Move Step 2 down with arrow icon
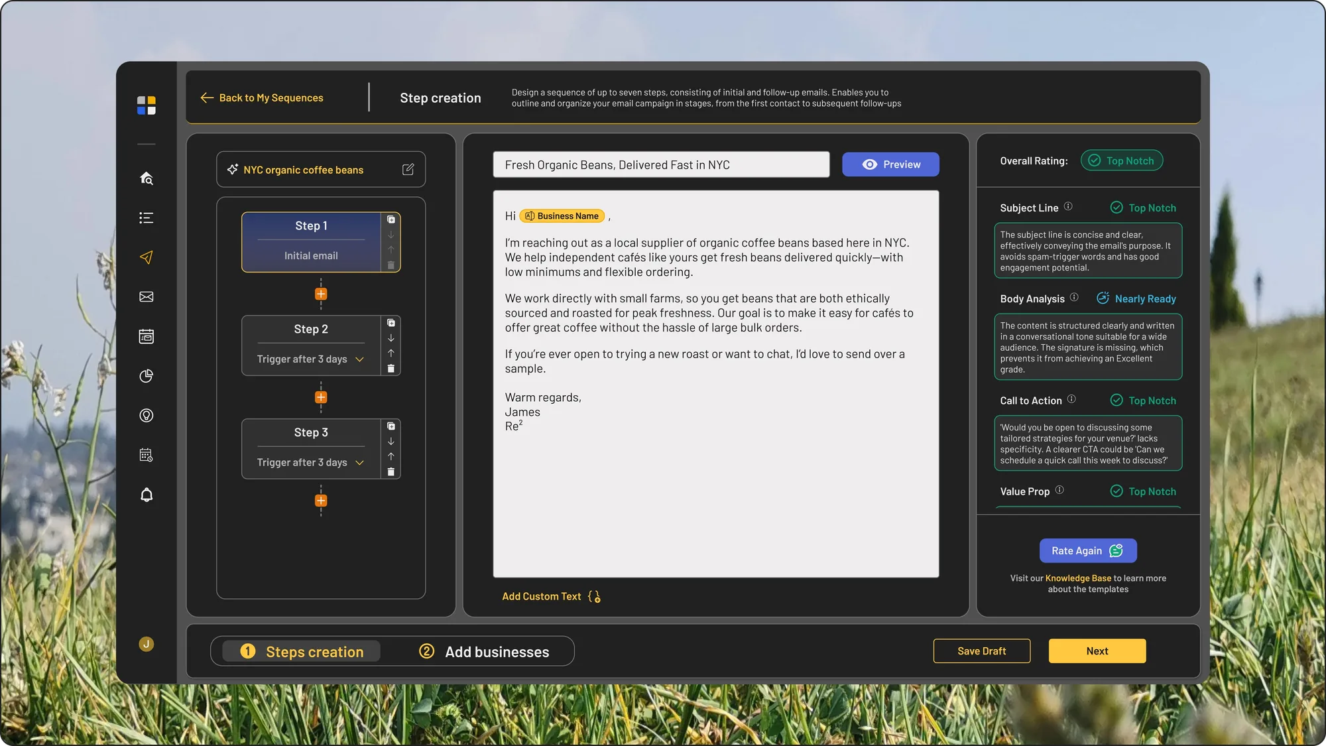 [x=391, y=338]
